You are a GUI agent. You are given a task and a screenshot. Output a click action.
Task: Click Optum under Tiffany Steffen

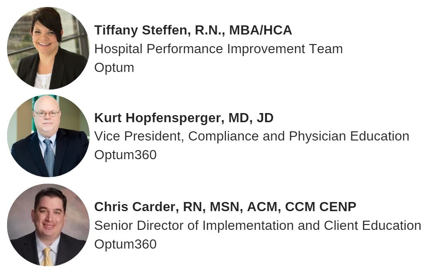(114, 68)
